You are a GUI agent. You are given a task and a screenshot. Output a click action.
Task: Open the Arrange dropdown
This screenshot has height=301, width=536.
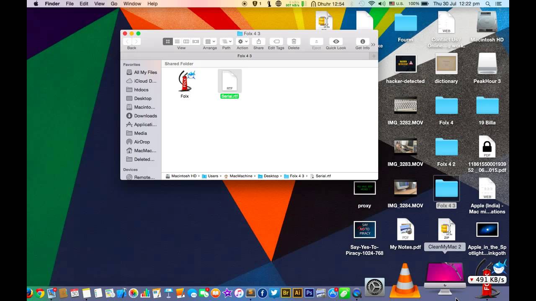point(210,41)
